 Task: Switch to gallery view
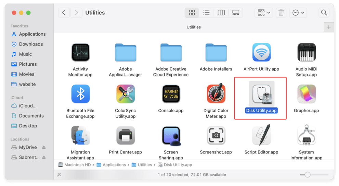click(x=236, y=13)
